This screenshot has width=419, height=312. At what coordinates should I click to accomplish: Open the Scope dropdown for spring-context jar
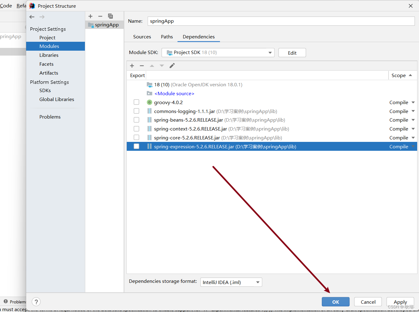[413, 129]
